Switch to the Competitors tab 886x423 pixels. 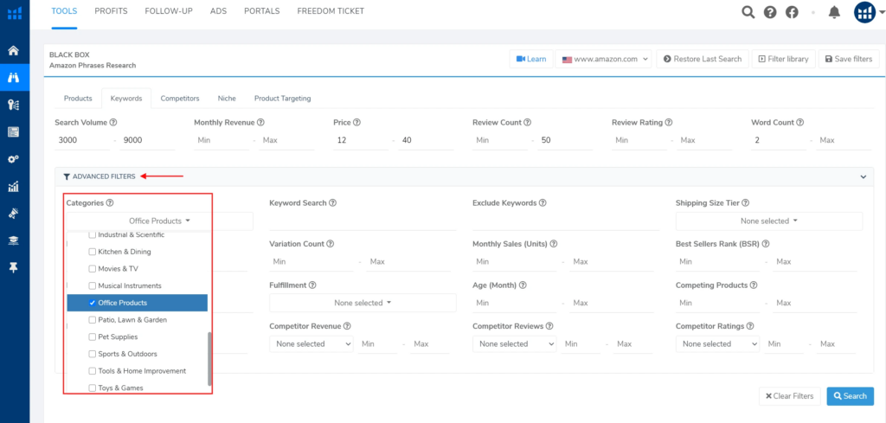(180, 99)
